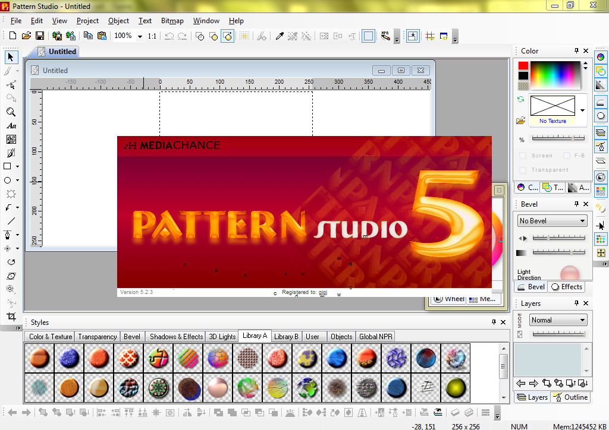This screenshot has height=430, width=609.
Task: Pin the Layers panel
Action: [576, 303]
